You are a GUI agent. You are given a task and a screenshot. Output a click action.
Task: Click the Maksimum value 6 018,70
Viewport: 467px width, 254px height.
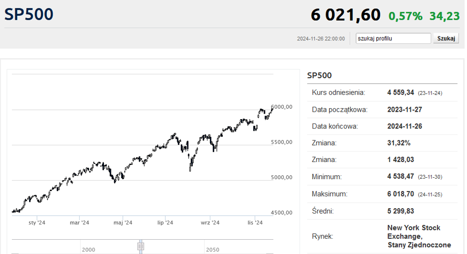pyautogui.click(x=401, y=194)
